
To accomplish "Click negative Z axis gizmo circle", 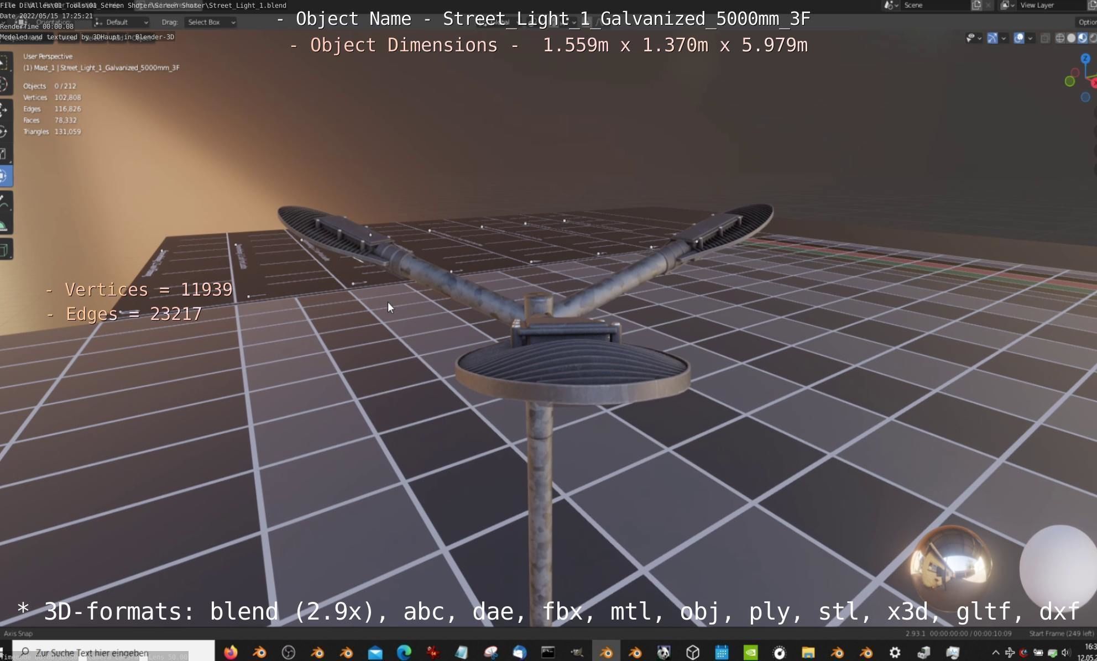I will [1085, 97].
